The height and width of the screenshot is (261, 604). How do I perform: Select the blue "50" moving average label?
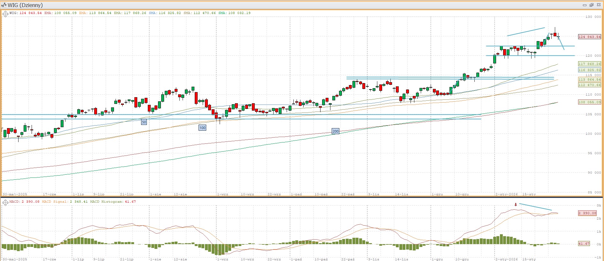144,122
